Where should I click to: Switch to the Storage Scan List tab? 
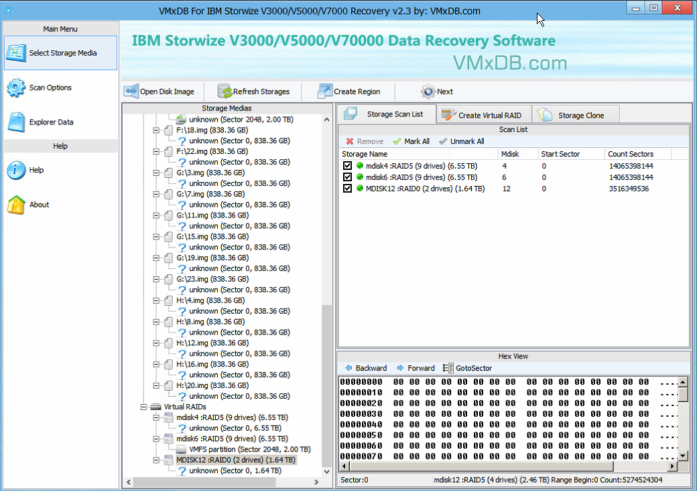(386, 114)
